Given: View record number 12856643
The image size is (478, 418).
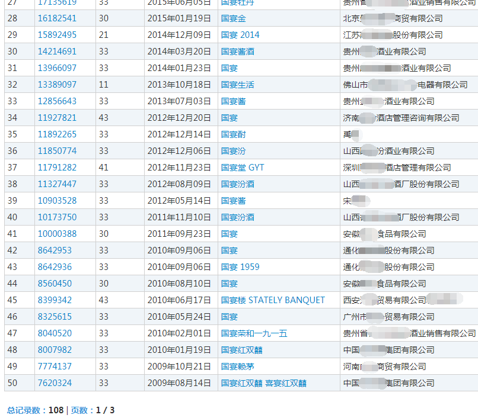Looking at the screenshot, I should (x=57, y=101).
